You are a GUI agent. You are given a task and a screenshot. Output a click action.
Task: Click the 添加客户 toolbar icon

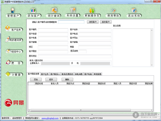coord(33,12)
